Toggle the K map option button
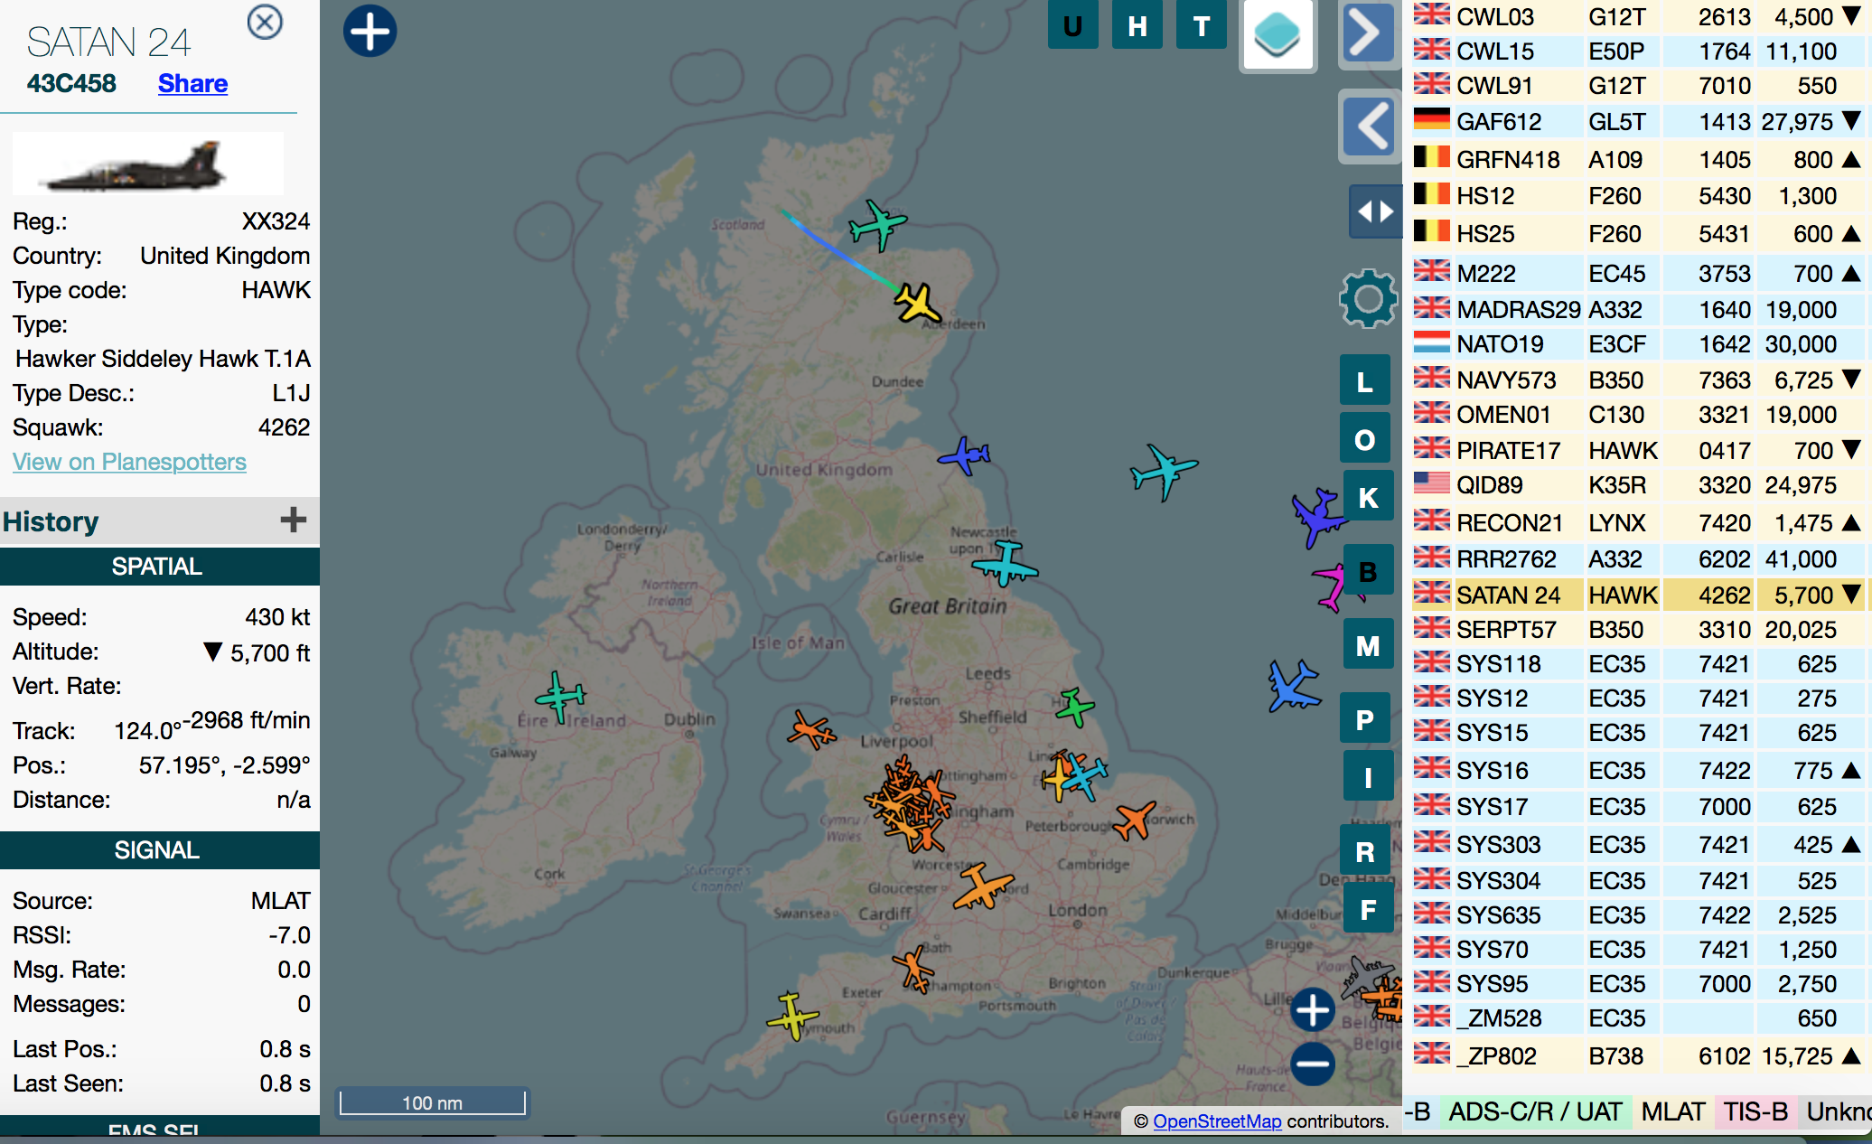The image size is (1872, 1144). coord(1368,497)
